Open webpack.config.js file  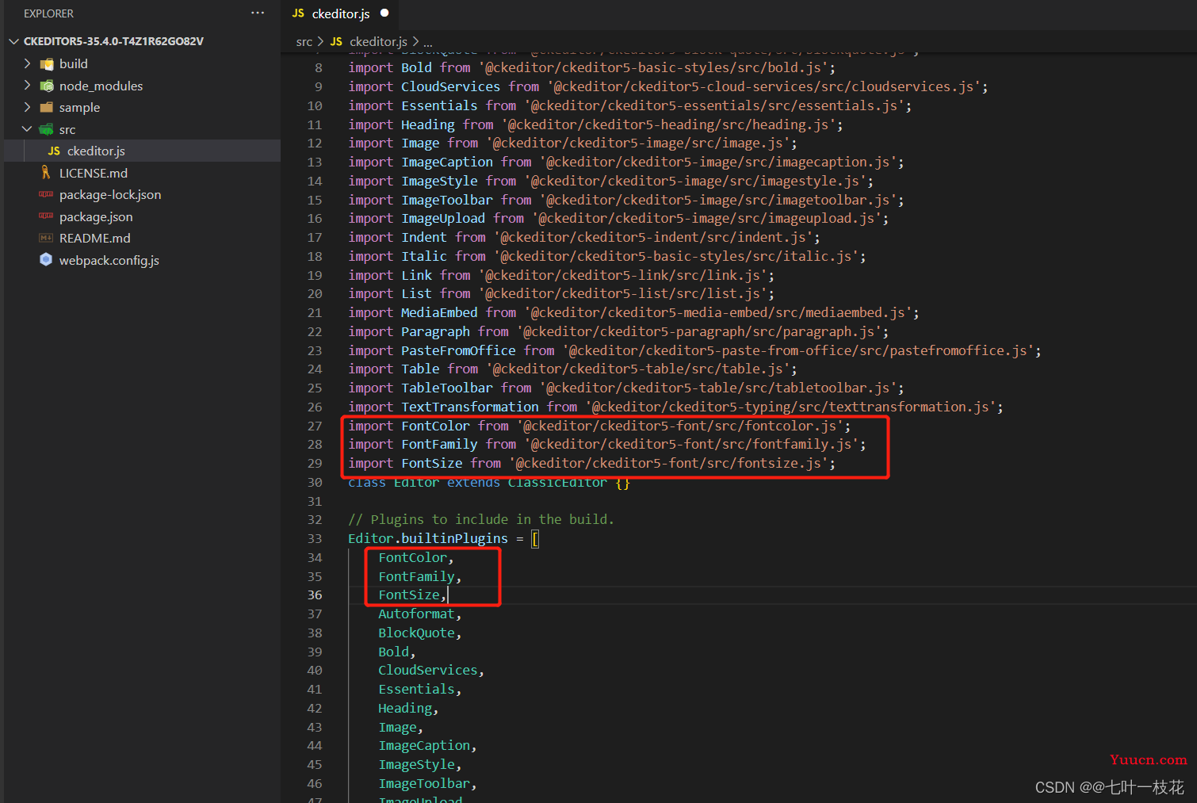(109, 260)
